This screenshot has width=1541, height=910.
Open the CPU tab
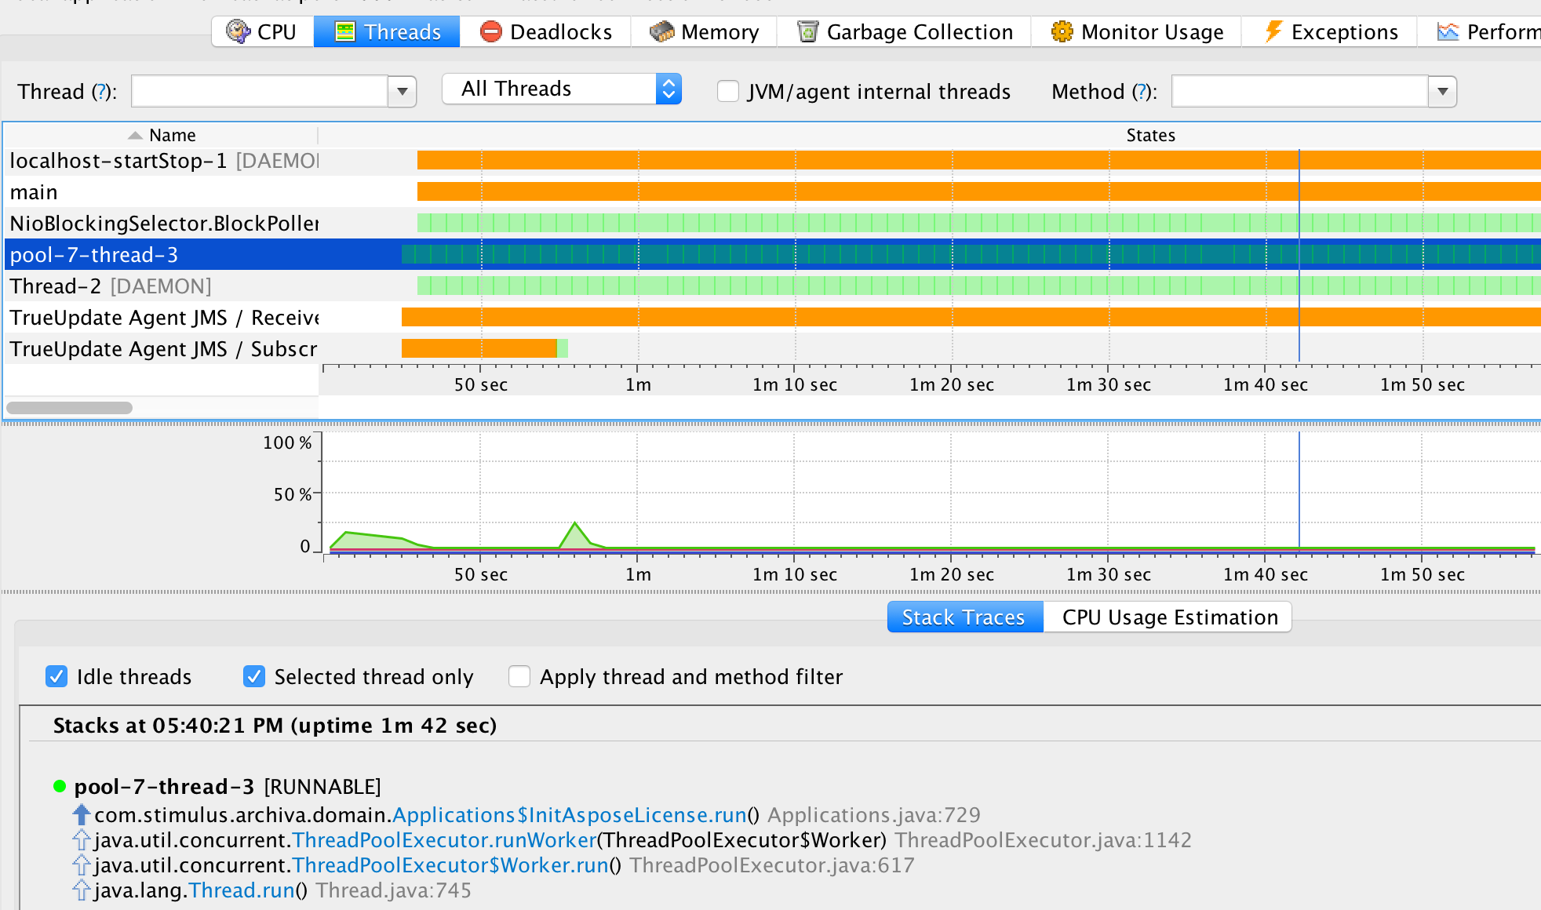point(262,32)
